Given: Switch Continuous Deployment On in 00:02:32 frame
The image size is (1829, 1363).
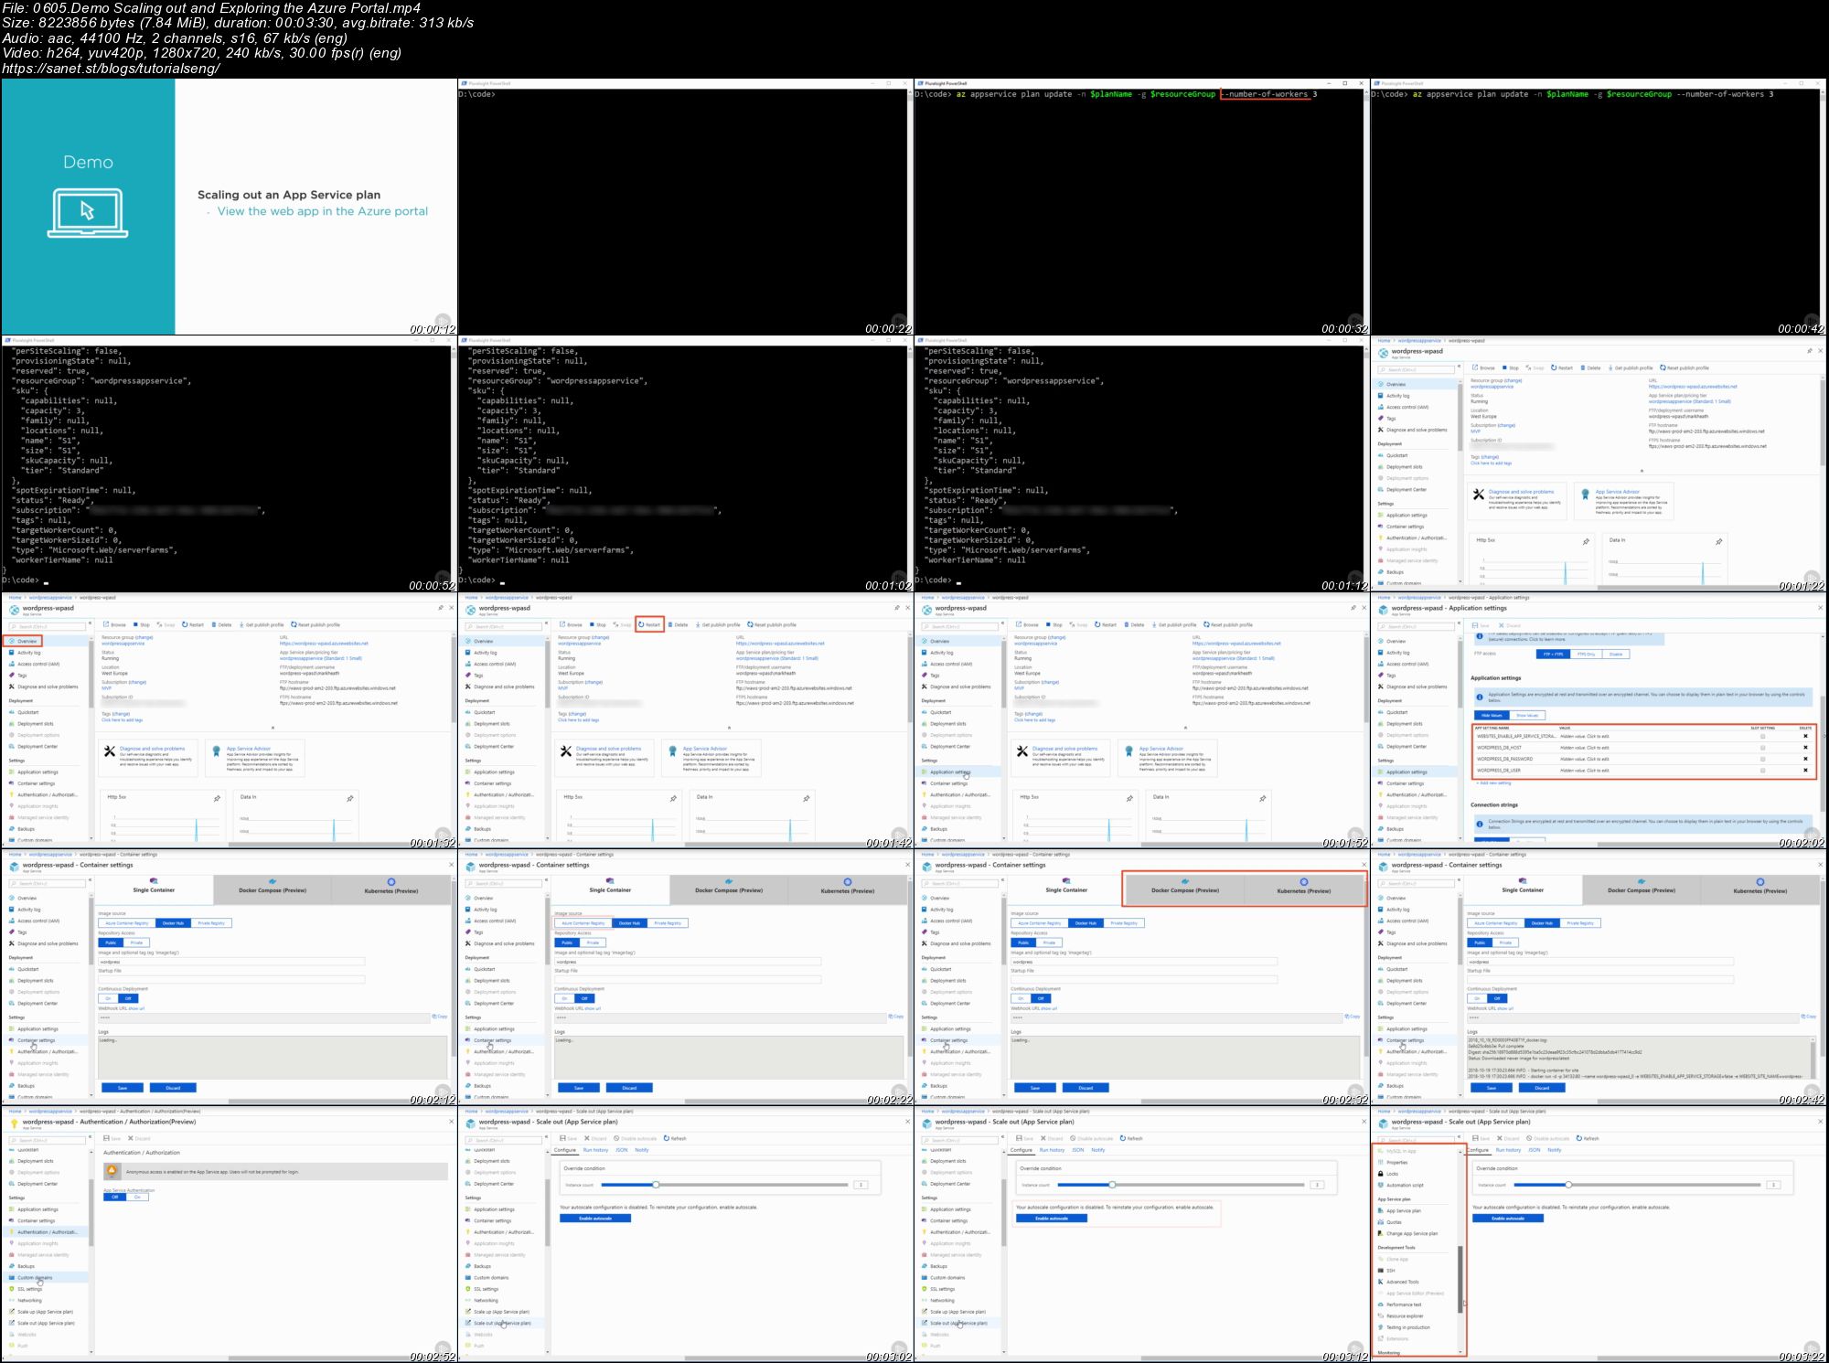Looking at the screenshot, I should coord(1021,998).
